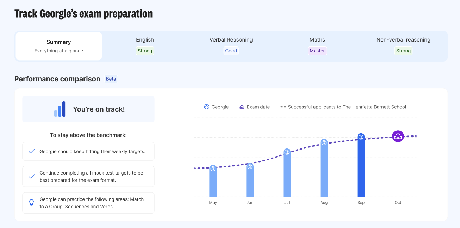Click the Georgie marker above the July bar

click(x=287, y=152)
